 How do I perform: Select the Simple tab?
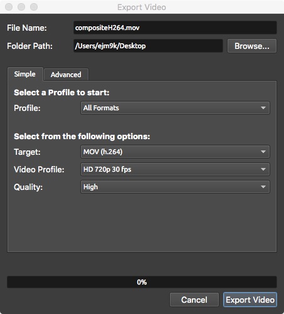25,74
